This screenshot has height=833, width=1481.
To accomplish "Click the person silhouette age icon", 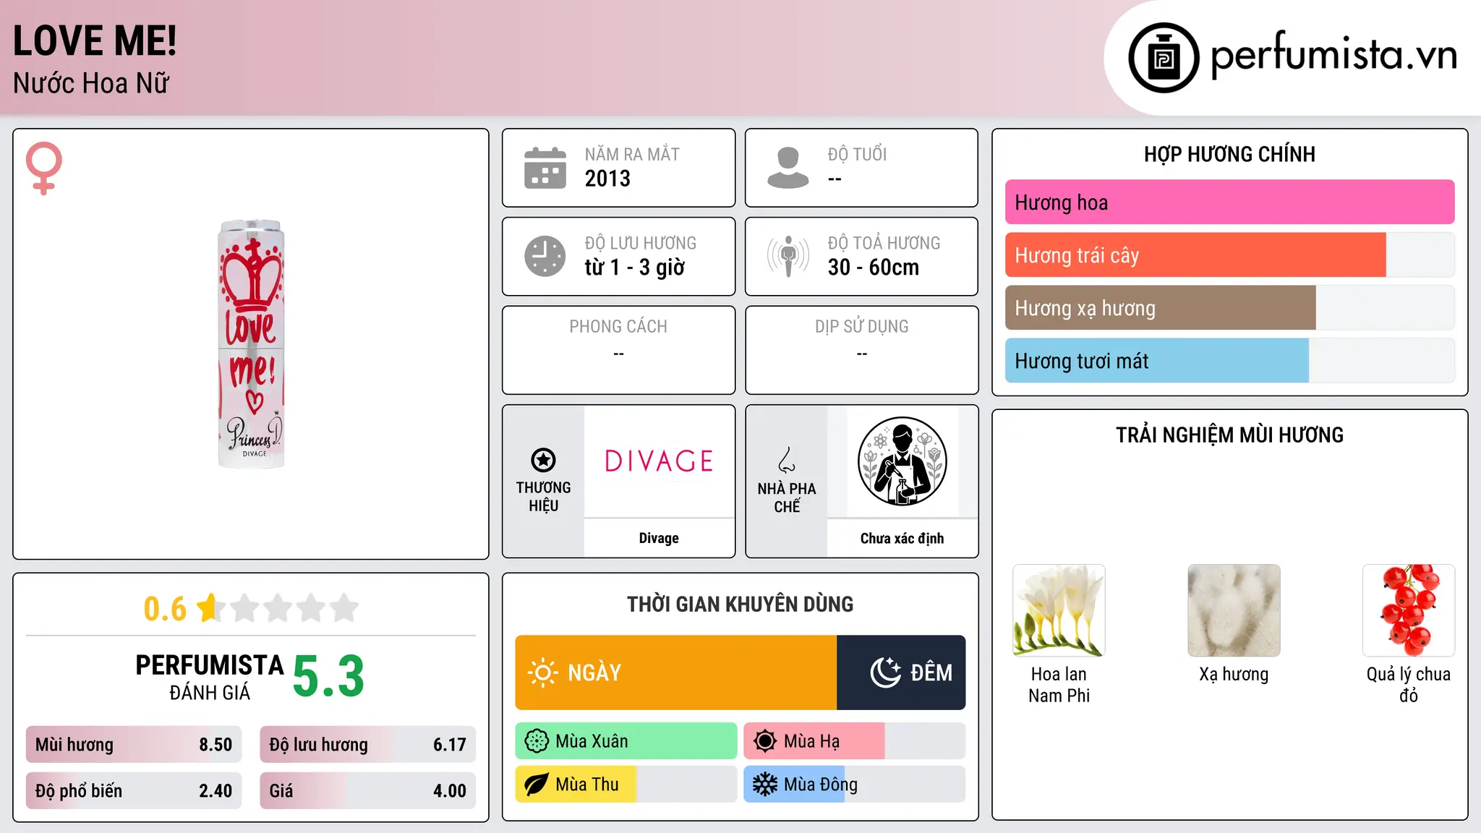I will point(788,168).
